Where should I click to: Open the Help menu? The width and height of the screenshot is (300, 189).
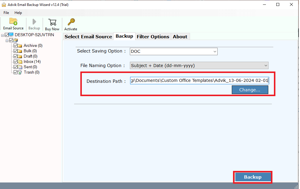[18, 13]
